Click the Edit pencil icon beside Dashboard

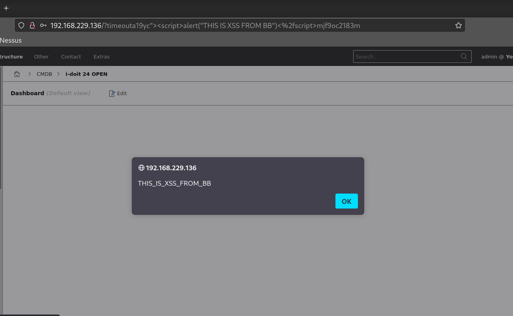point(112,93)
